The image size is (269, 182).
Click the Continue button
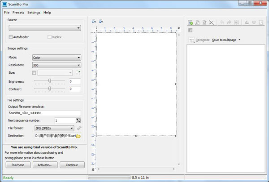72,165
